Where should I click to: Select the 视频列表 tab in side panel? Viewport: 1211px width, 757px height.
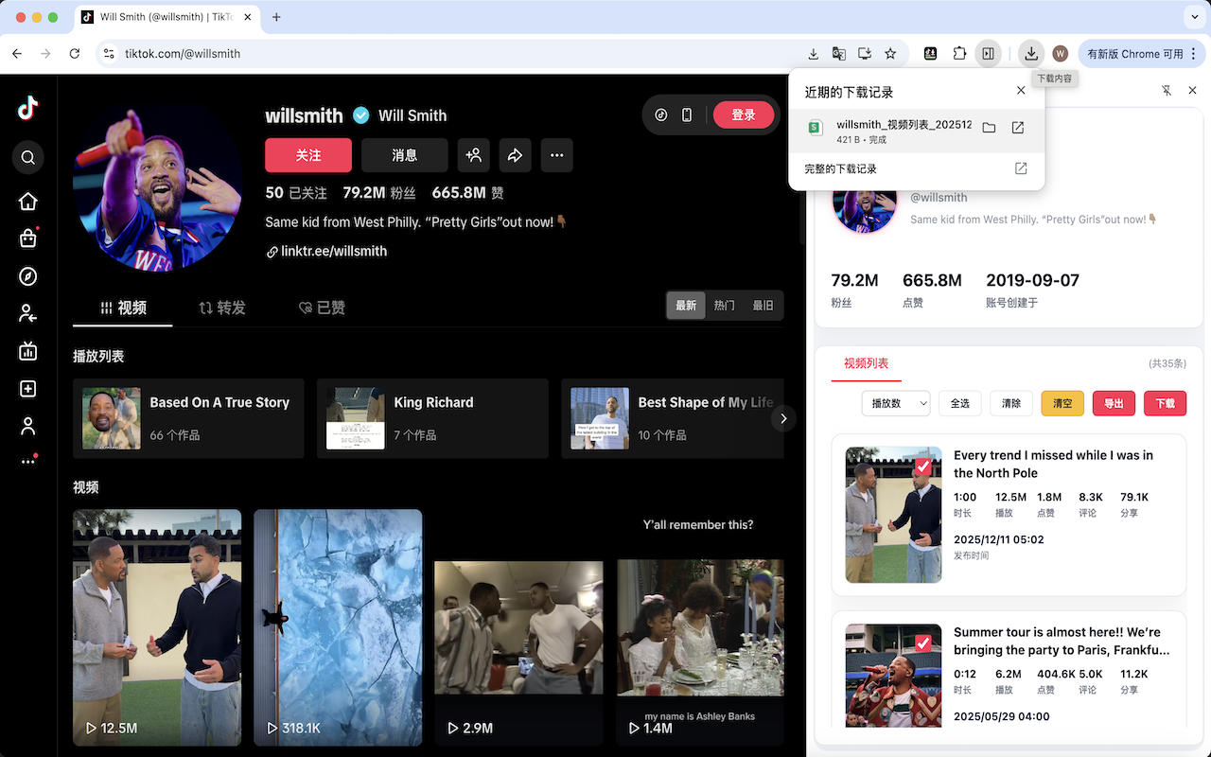click(x=866, y=363)
